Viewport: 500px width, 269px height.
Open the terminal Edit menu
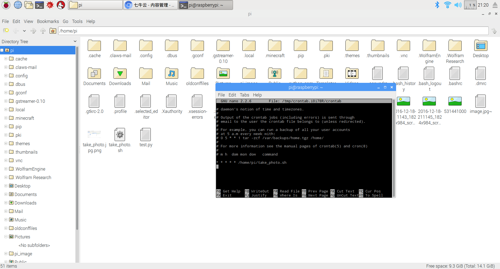tap(232, 95)
